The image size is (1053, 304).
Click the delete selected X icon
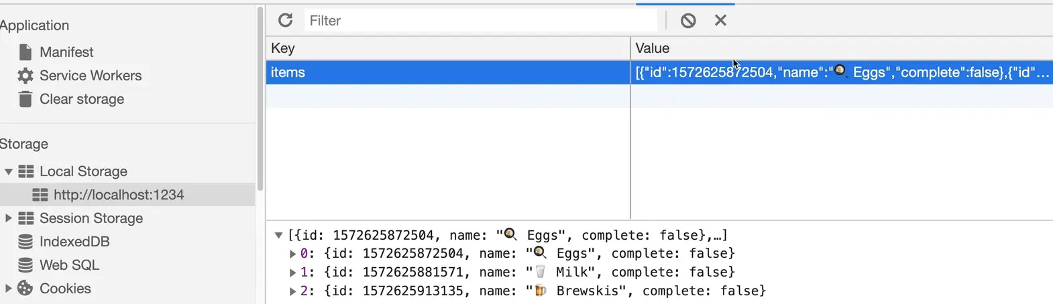click(720, 20)
